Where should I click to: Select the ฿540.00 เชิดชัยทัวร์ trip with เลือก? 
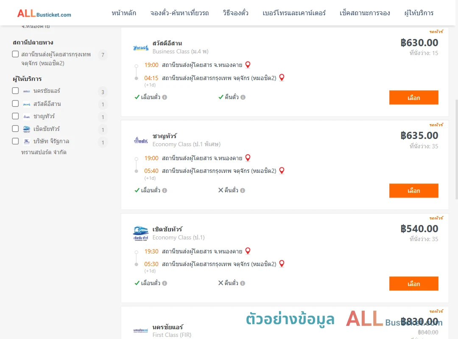tap(413, 283)
